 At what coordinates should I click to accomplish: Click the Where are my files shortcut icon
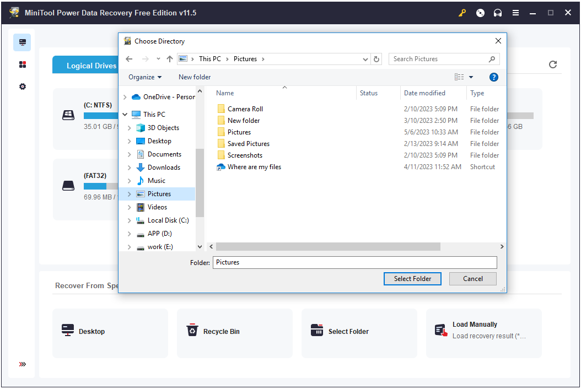click(221, 167)
